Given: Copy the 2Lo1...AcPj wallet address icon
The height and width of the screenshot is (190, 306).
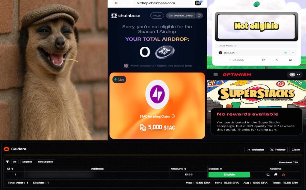Looking at the screenshot, I should (x=237, y=53).
